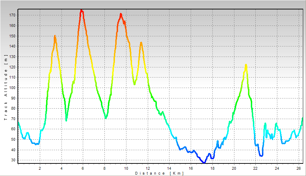This screenshot has width=306, height=176.
Task: Select the 80 altitude axis label
Action: [x=13, y=108]
